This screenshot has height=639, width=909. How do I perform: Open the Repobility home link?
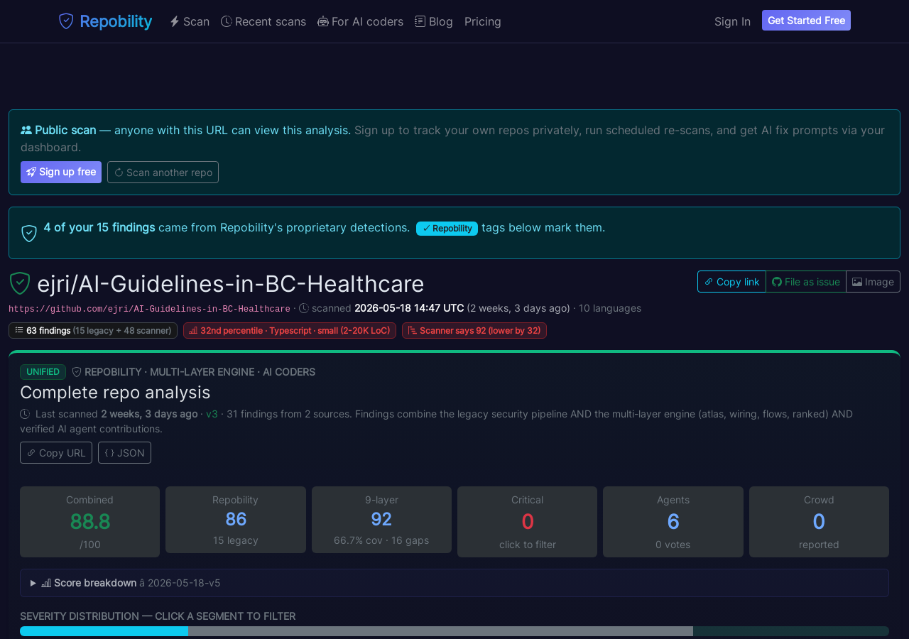click(106, 21)
